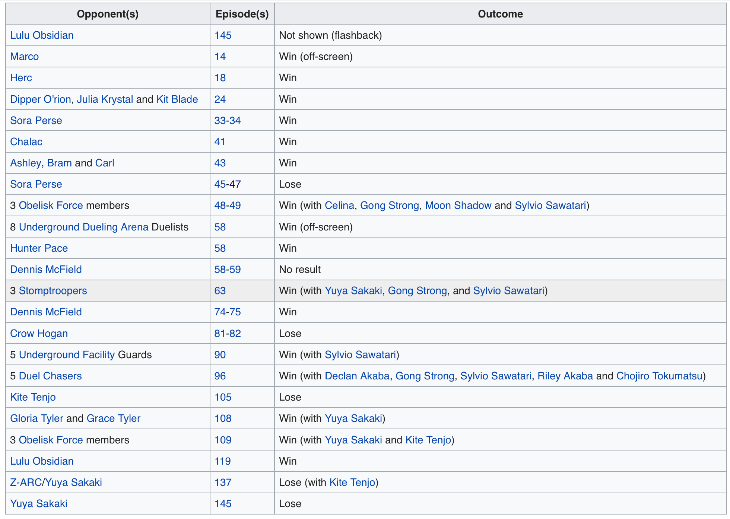This screenshot has height=519, width=730.
Task: Click episode 41 link
Action: click(x=220, y=142)
